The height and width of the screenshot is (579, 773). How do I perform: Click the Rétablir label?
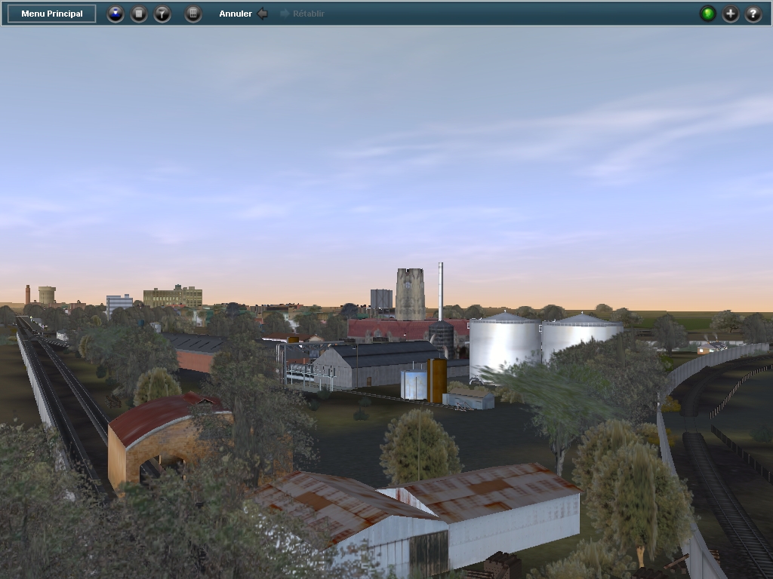pos(309,14)
